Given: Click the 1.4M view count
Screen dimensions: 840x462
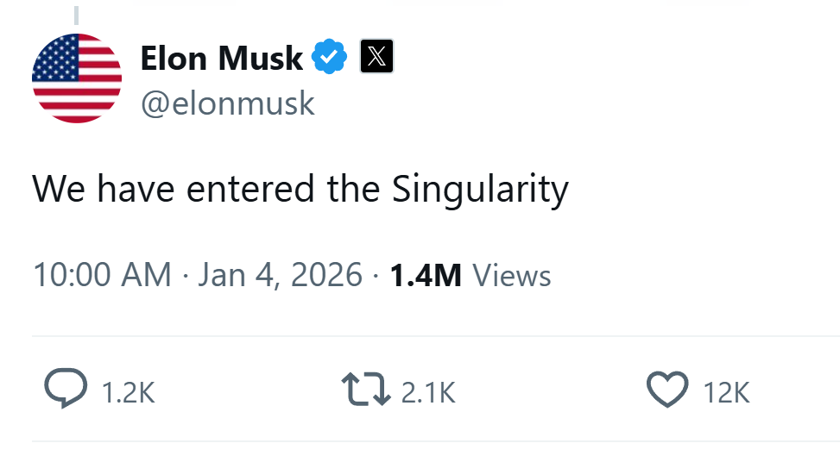Looking at the screenshot, I should pos(426,275).
